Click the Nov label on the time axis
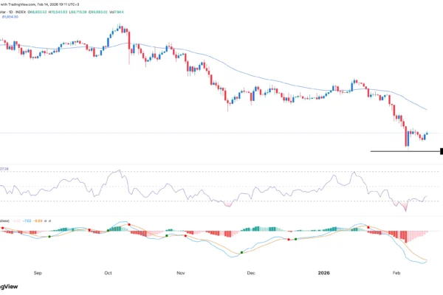 click(x=181, y=272)
